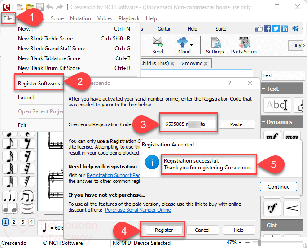This screenshot has width=307, height=248.
Task: Open the Playback menu
Action: coord(129,18)
